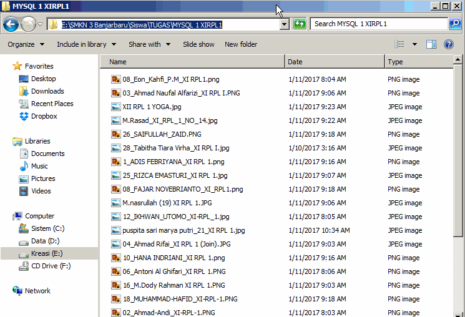465x317 pixels.
Task: Click the icon of 28_Tabitha Tiara Virha file
Action: (x=115, y=148)
